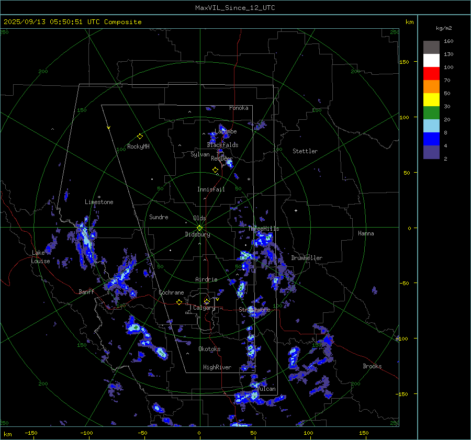Viewport: 471px width, 440px height.
Task: Select the white 100-130 legend swatch
Action: coord(431,61)
